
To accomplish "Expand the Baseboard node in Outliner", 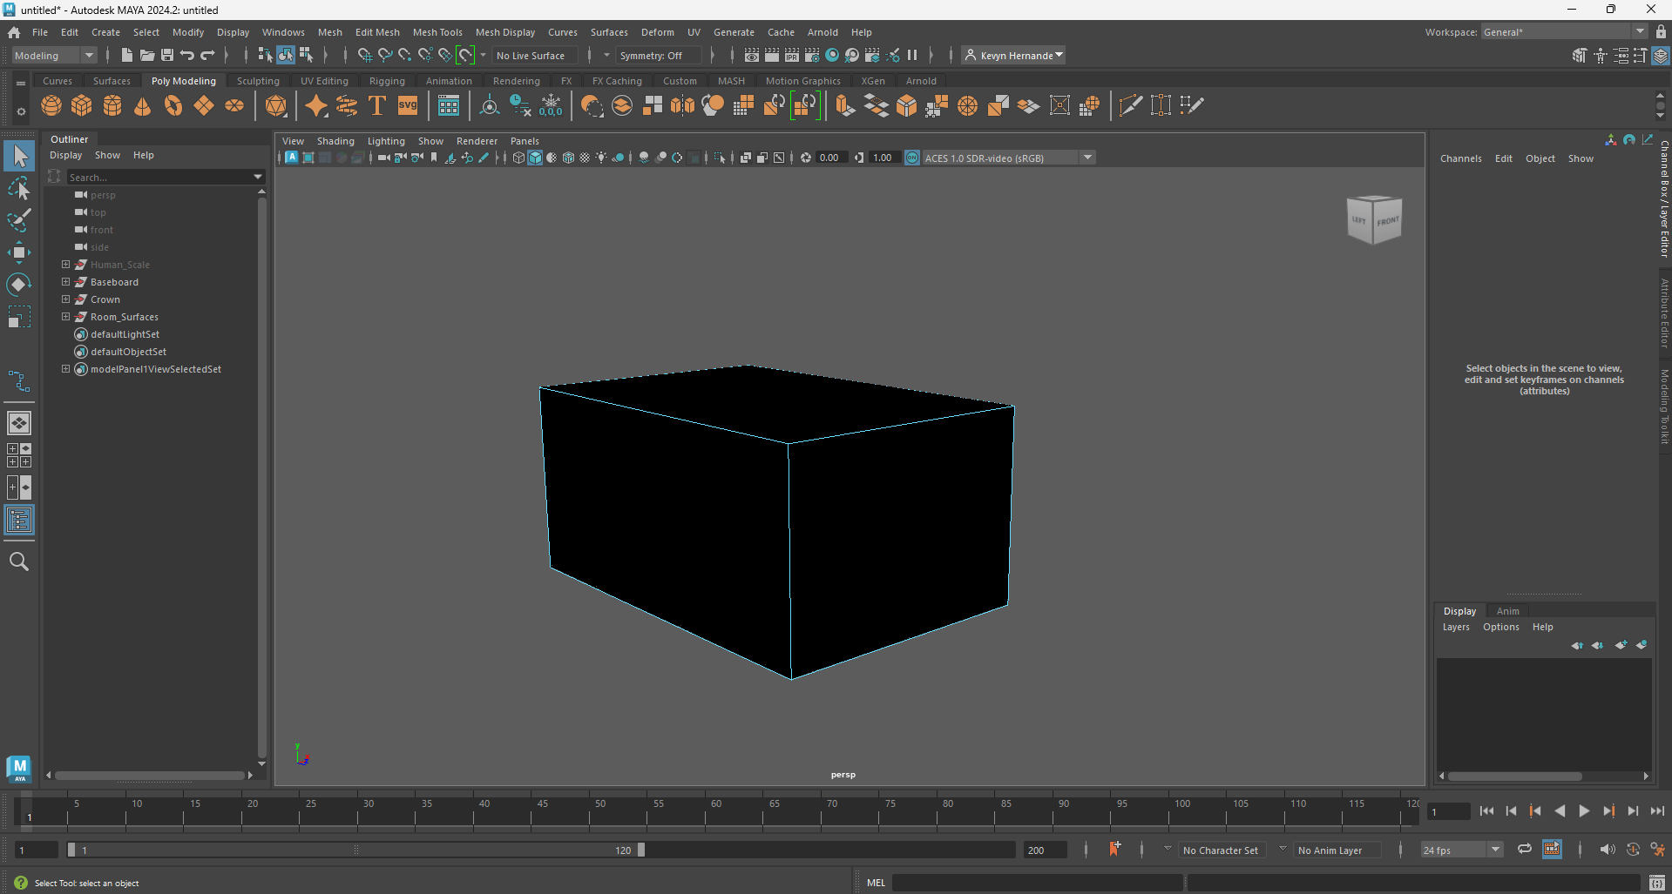I will click(x=65, y=282).
